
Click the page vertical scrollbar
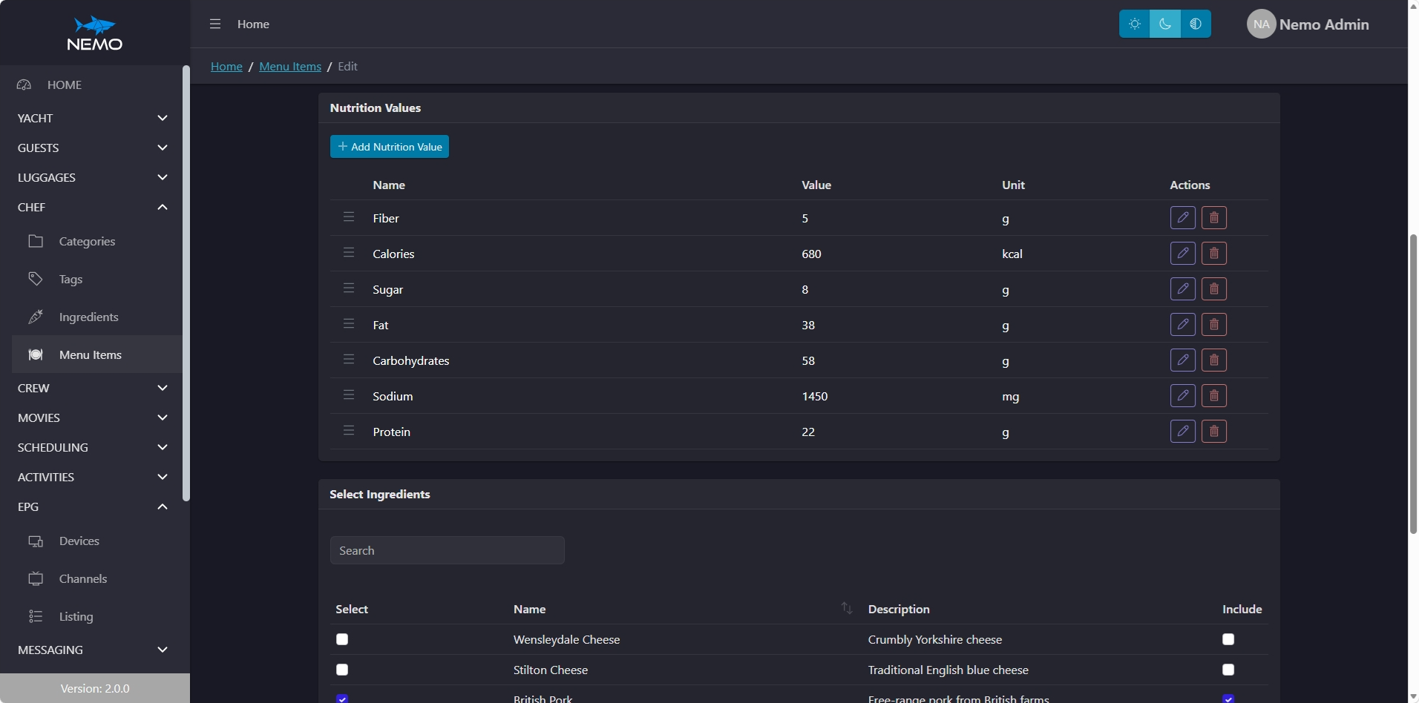pyautogui.click(x=1413, y=384)
